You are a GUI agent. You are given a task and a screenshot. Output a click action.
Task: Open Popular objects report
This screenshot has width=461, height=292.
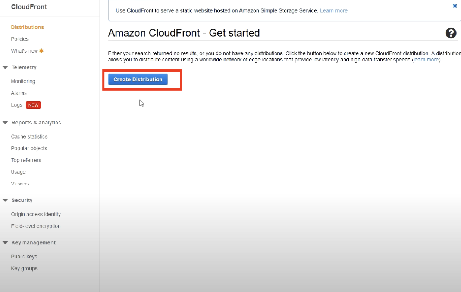(x=29, y=148)
